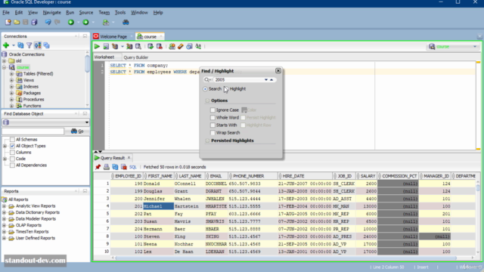Click the LAST_NAME column header
The width and height of the screenshot is (484, 272).
(190, 176)
